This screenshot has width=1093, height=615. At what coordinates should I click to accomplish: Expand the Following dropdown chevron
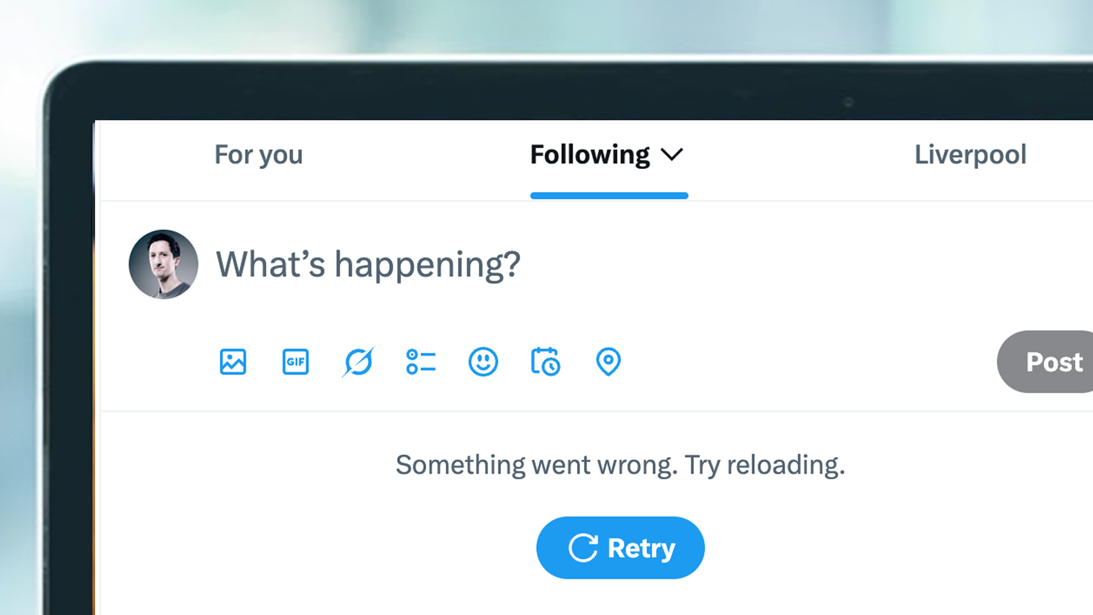point(672,155)
